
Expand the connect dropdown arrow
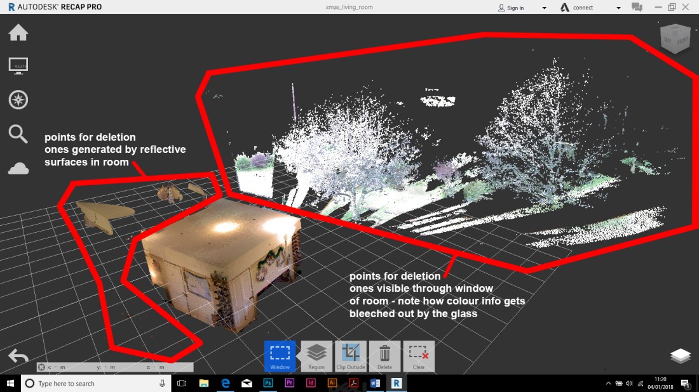(x=619, y=8)
